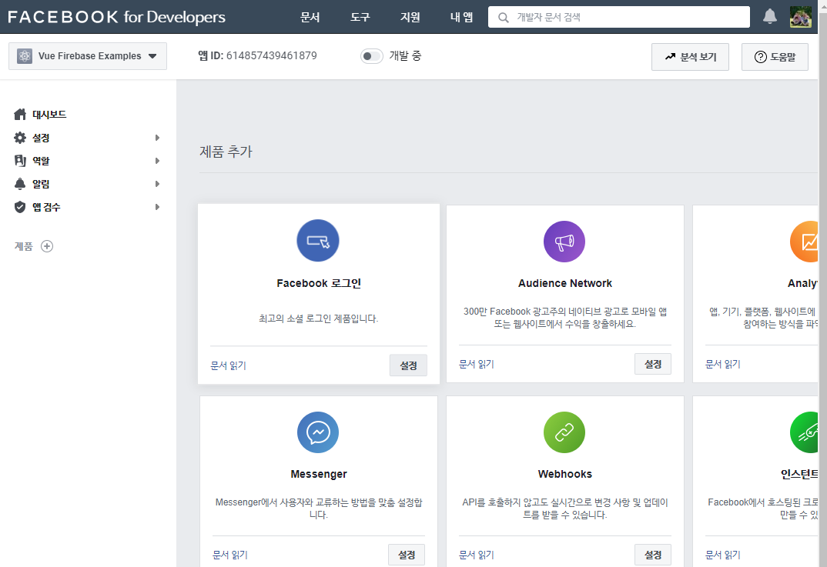Click the 최고의 소셜 로그인 제품입니다 description
This screenshot has height=567, width=827.
(319, 319)
